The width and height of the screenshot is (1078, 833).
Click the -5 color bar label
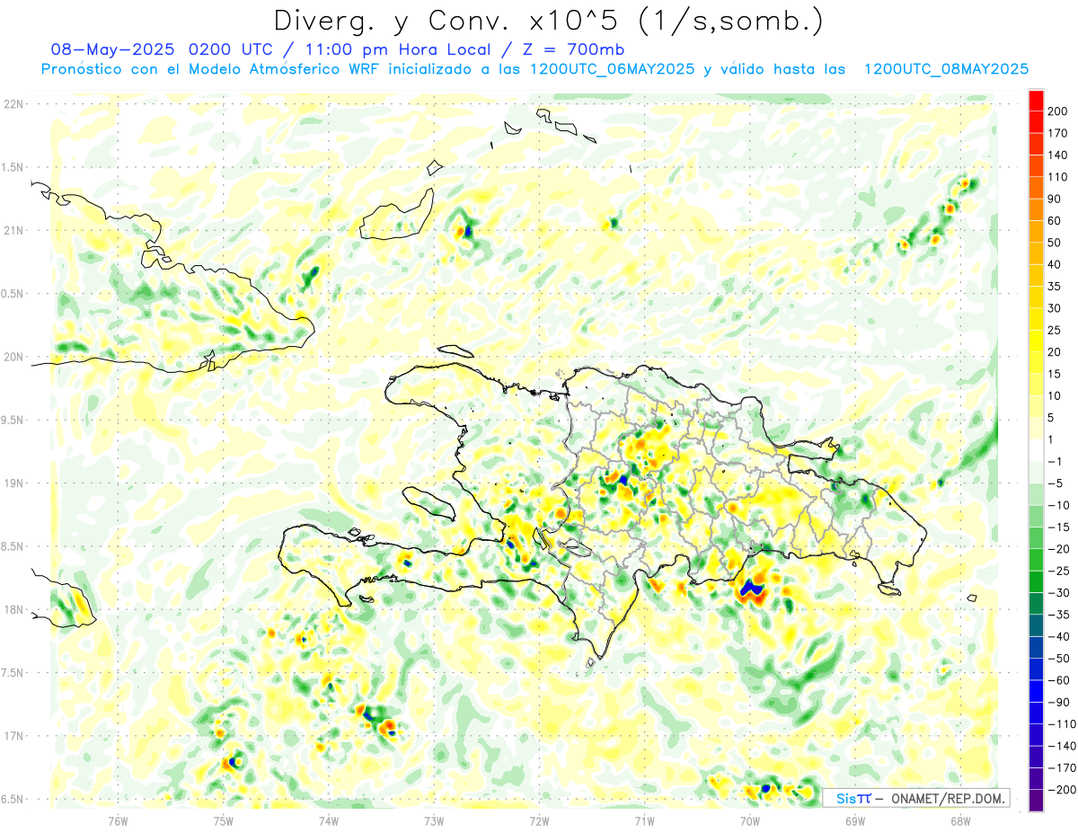1056,483
